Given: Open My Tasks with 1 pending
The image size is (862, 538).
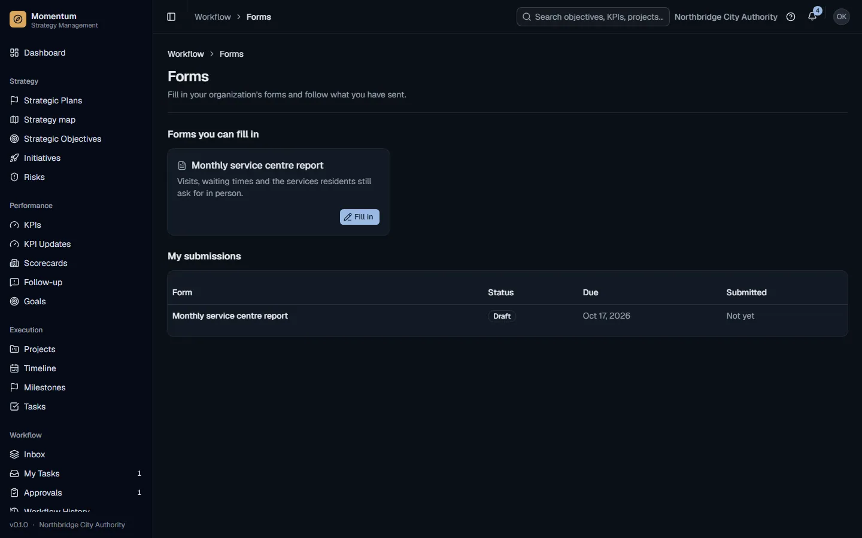Looking at the screenshot, I should click(76, 473).
